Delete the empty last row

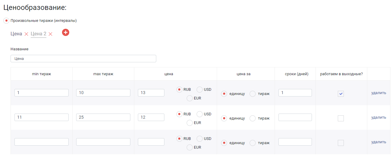pyautogui.click(x=379, y=142)
